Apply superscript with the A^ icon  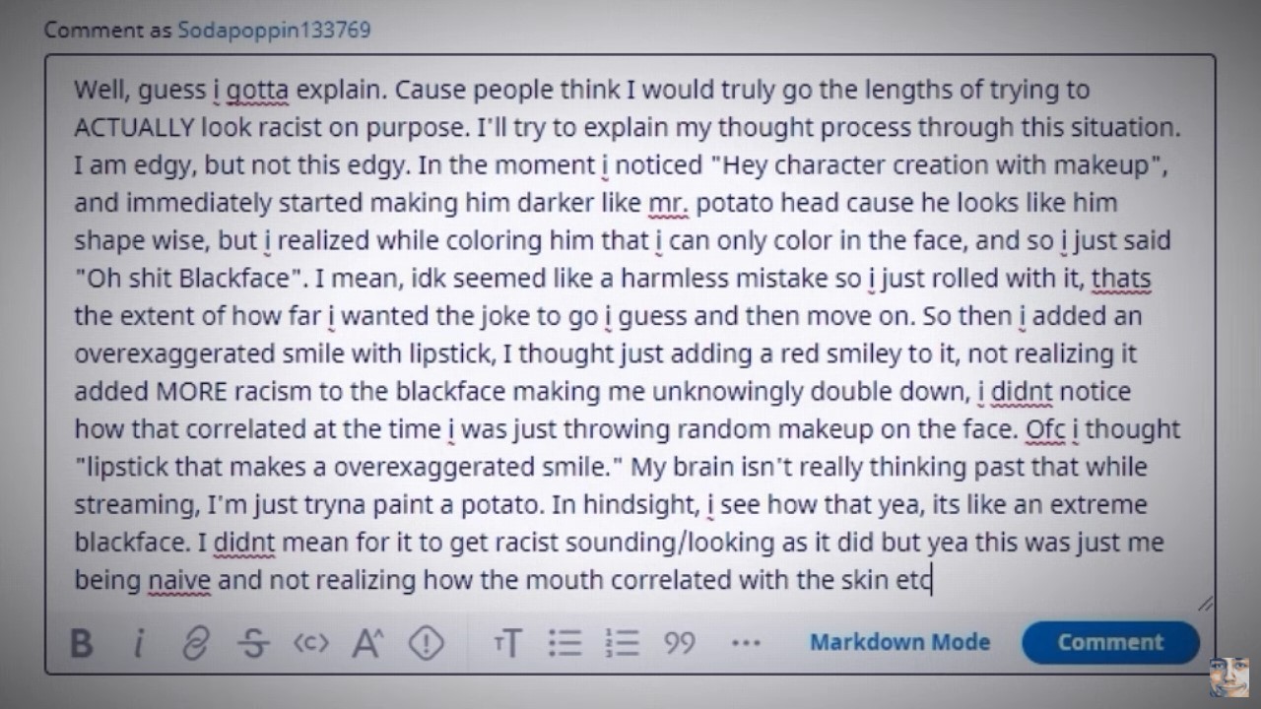point(367,644)
